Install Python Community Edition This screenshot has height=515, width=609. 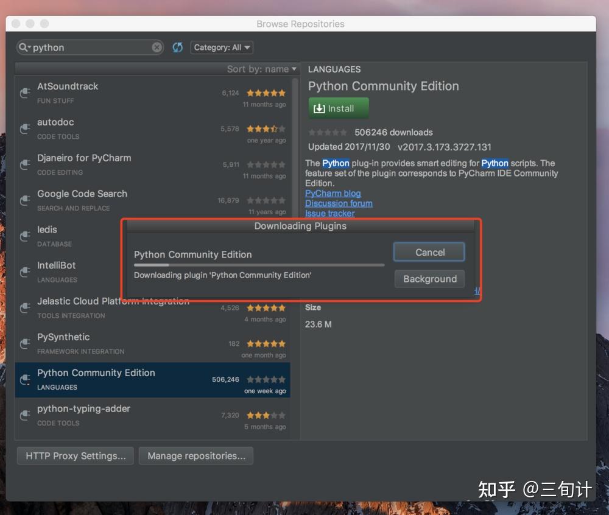pyautogui.click(x=338, y=108)
